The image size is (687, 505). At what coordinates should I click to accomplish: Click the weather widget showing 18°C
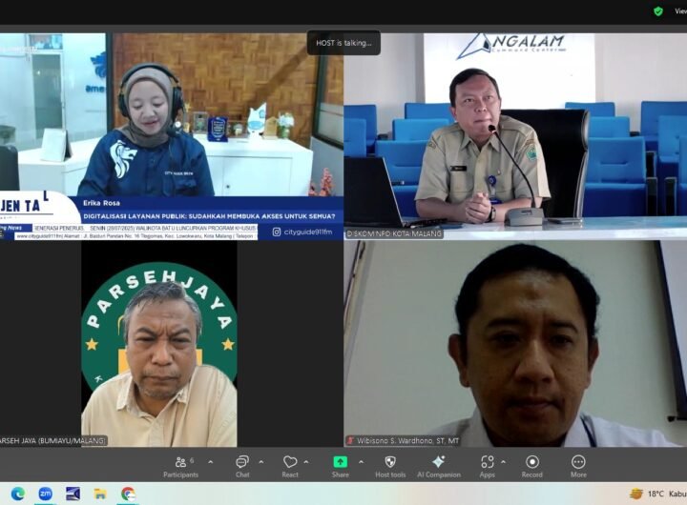coord(657,494)
